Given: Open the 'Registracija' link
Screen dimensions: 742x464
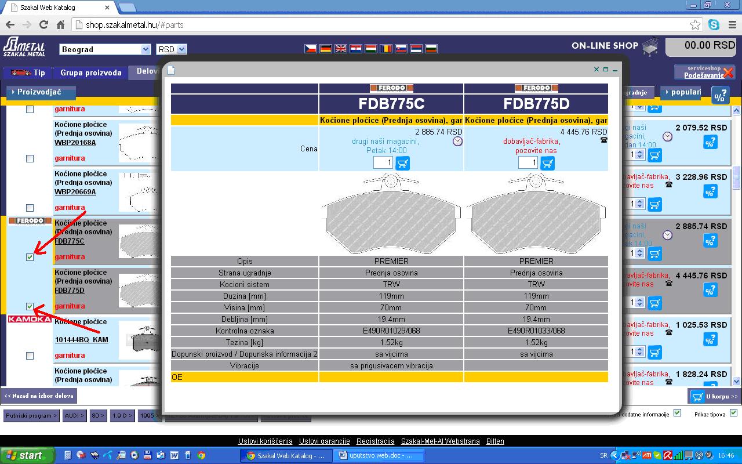Looking at the screenshot, I should (376, 441).
